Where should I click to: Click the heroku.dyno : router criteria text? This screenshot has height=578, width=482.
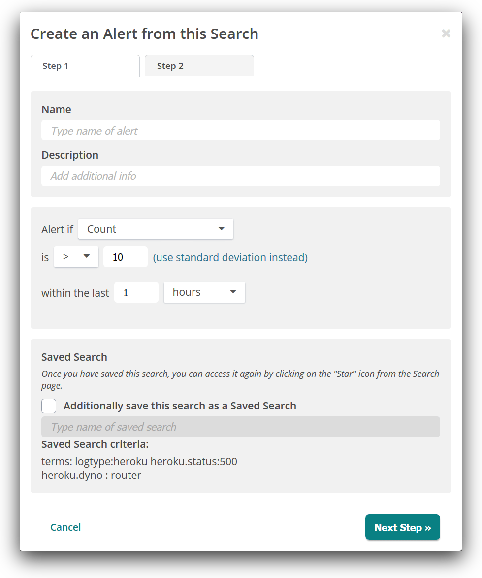point(91,476)
